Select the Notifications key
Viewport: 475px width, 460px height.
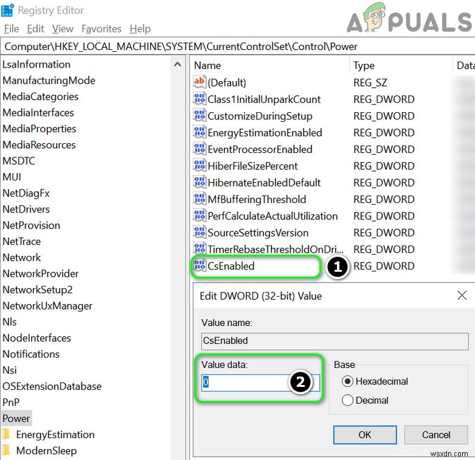point(31,354)
